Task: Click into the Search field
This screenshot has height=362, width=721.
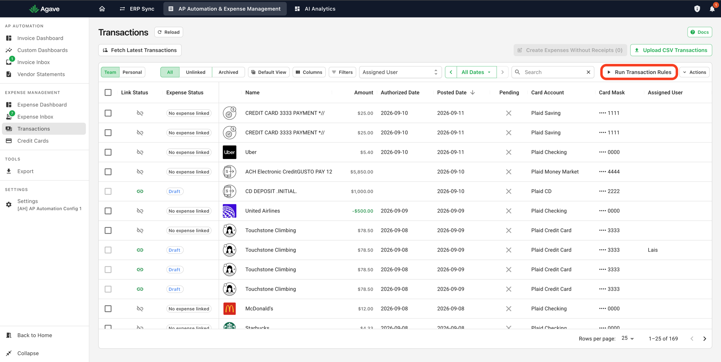Action: 552,72
